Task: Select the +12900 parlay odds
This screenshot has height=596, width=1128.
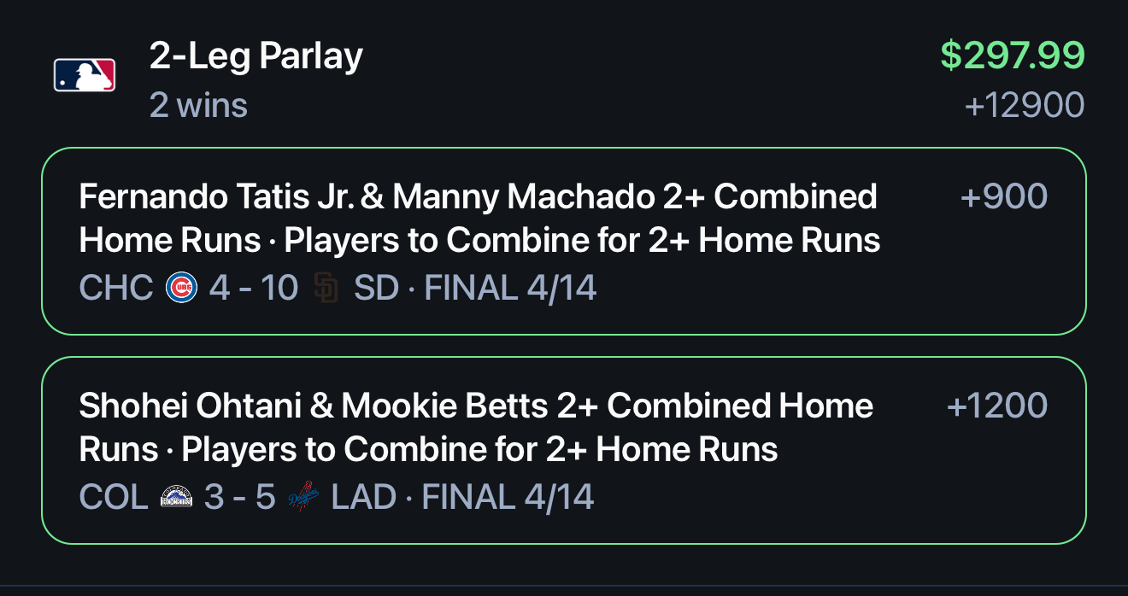Action: coord(1025,106)
